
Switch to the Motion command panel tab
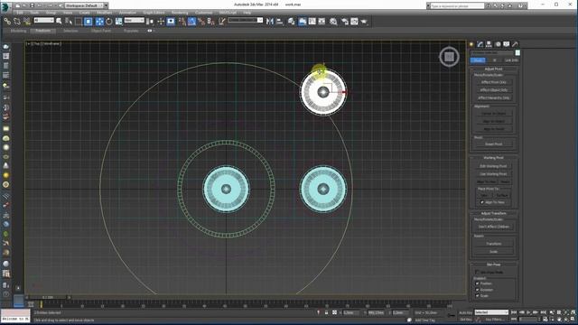pyautogui.click(x=498, y=44)
